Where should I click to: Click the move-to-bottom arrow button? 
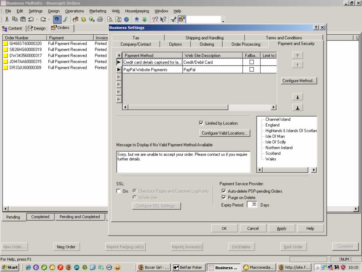click(297, 108)
